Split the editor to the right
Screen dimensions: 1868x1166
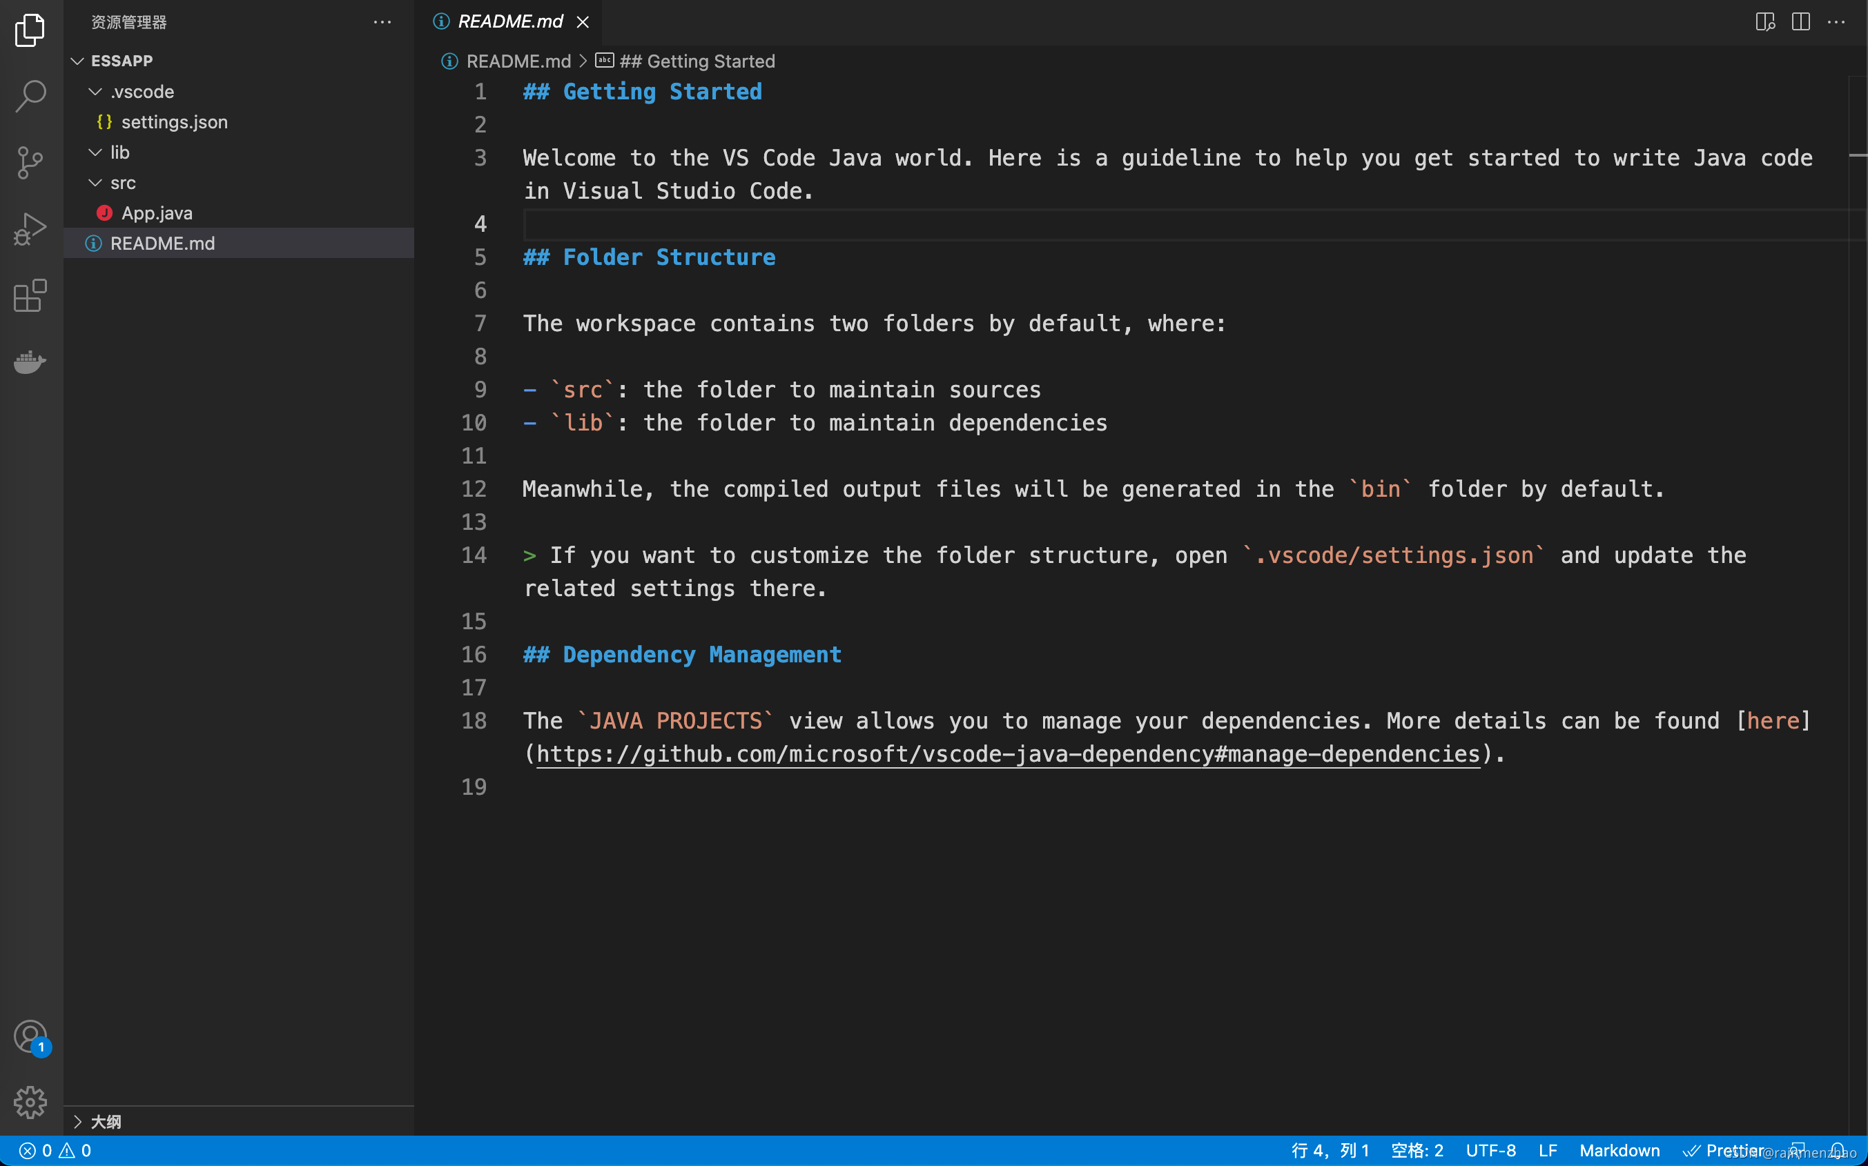pyautogui.click(x=1800, y=21)
